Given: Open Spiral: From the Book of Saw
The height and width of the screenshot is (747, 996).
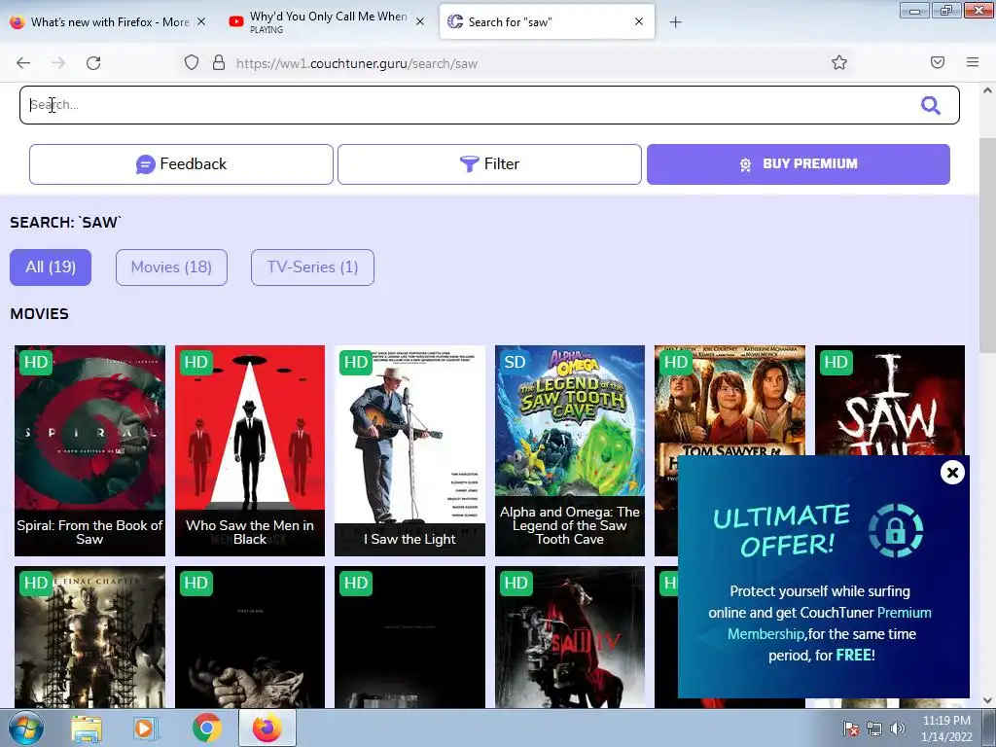Looking at the screenshot, I should click(89, 450).
